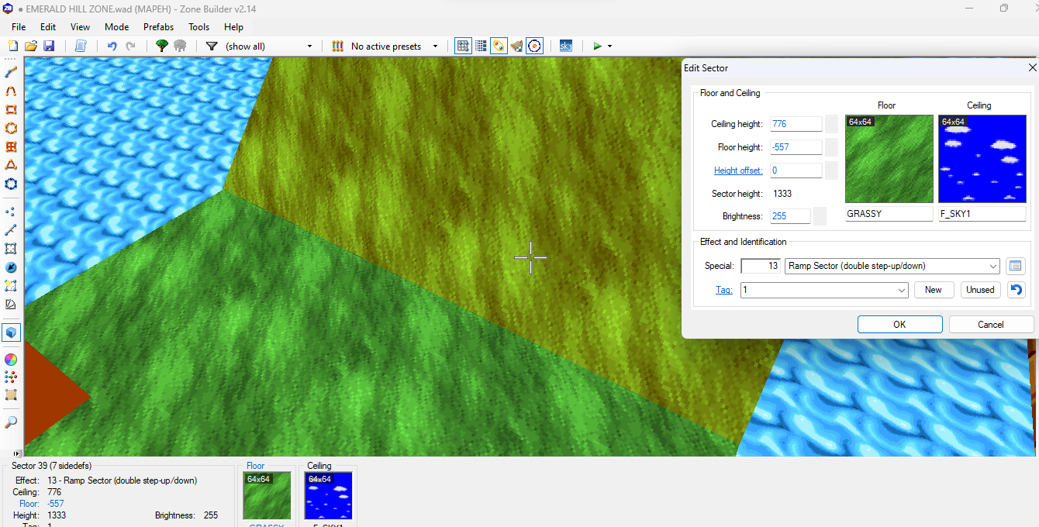
Task: Select the draw curve tool in sidebar
Action: click(x=11, y=91)
